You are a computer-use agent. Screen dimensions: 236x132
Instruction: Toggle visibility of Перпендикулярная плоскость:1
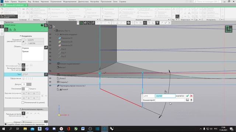click(x=50, y=85)
